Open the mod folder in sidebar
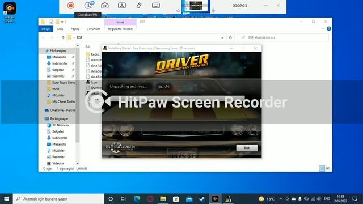 click(56, 89)
